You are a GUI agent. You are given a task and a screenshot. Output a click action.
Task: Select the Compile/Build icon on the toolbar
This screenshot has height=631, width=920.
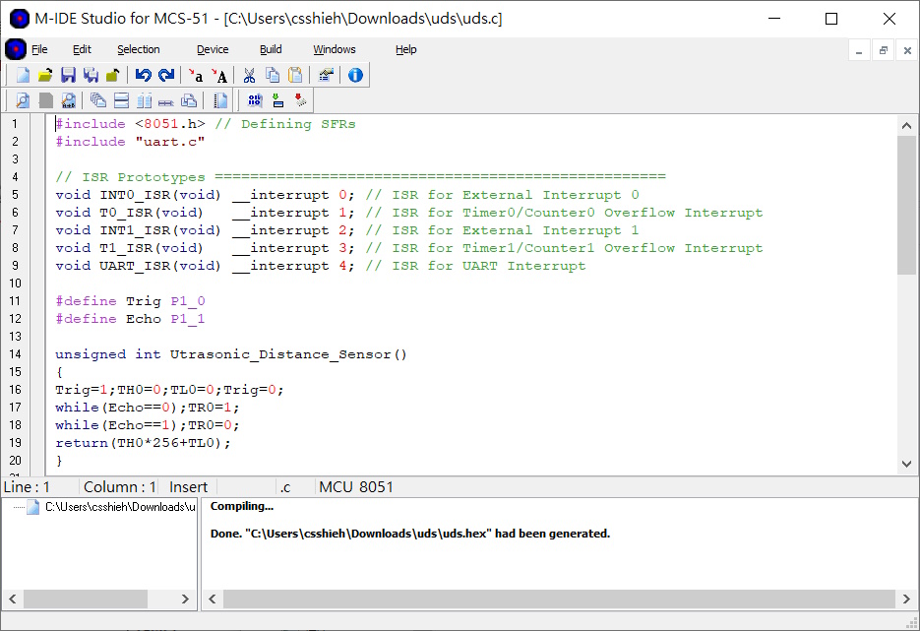click(254, 99)
